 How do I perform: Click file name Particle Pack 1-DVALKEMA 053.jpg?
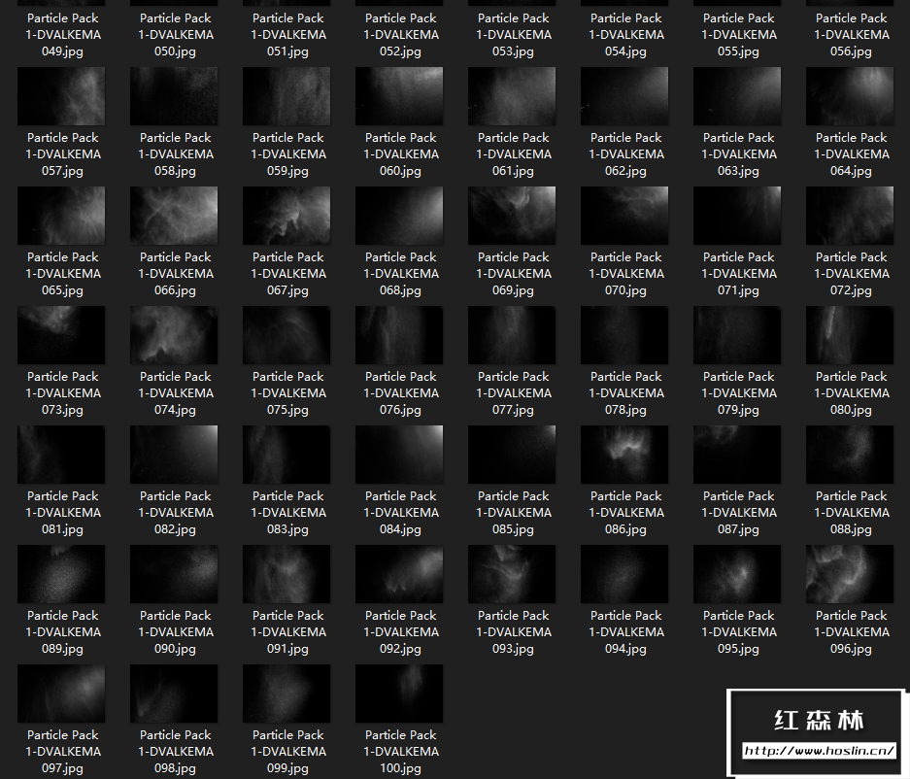click(513, 35)
